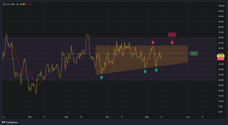Select the teal up arrow under the late-March low
Image resolution: width=228 pixels, height=125 pixels.
(x=101, y=78)
